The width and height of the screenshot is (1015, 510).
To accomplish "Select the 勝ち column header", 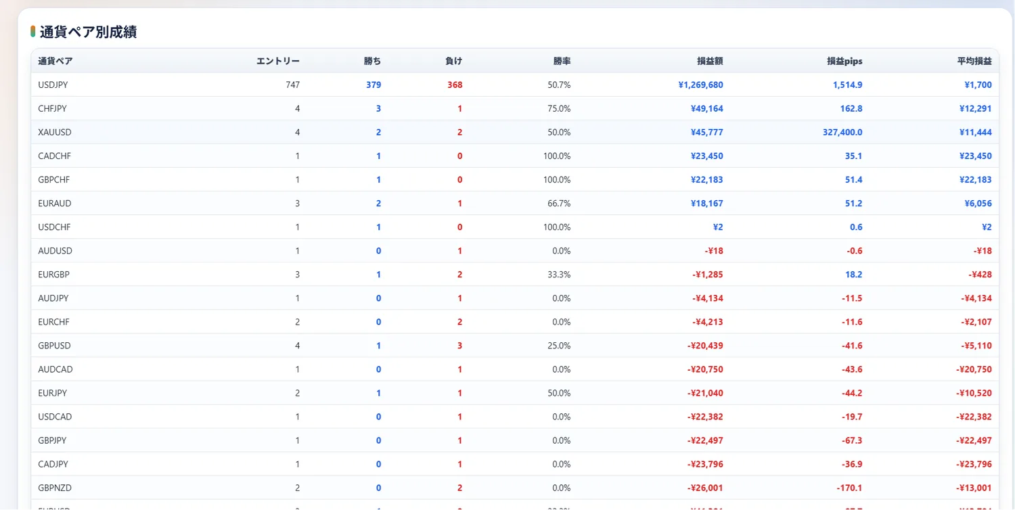I will [372, 61].
